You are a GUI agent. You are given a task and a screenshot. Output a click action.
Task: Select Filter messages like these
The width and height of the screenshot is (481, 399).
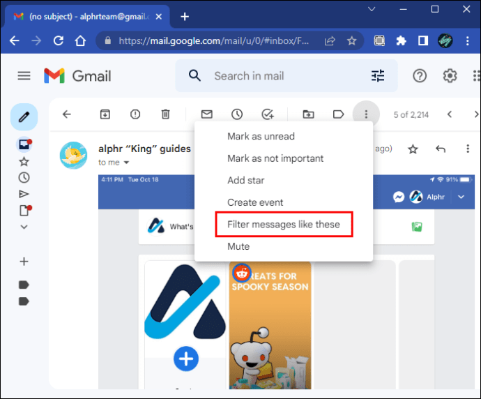point(284,225)
